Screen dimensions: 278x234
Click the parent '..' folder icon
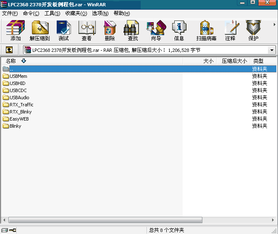click(x=6, y=69)
